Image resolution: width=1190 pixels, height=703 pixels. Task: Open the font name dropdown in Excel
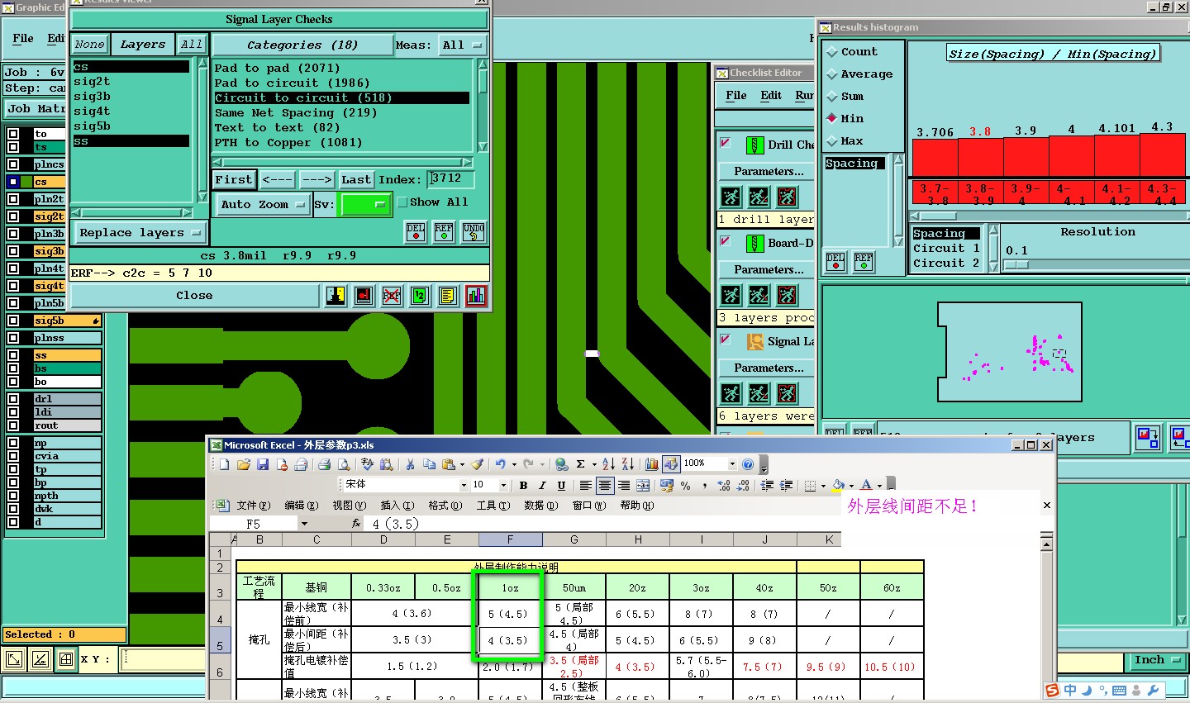click(x=464, y=485)
